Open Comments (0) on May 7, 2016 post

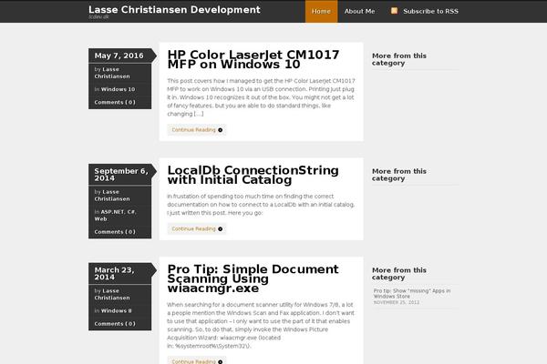point(115,103)
